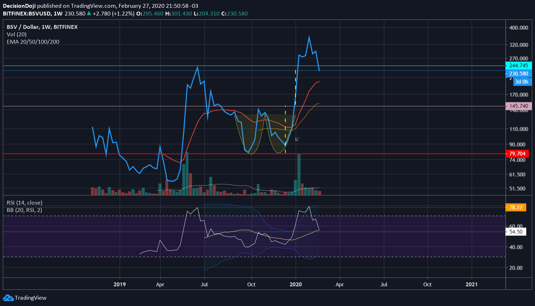Select the Vol (20) indicator label
The height and width of the screenshot is (306, 535).
pyautogui.click(x=17, y=35)
